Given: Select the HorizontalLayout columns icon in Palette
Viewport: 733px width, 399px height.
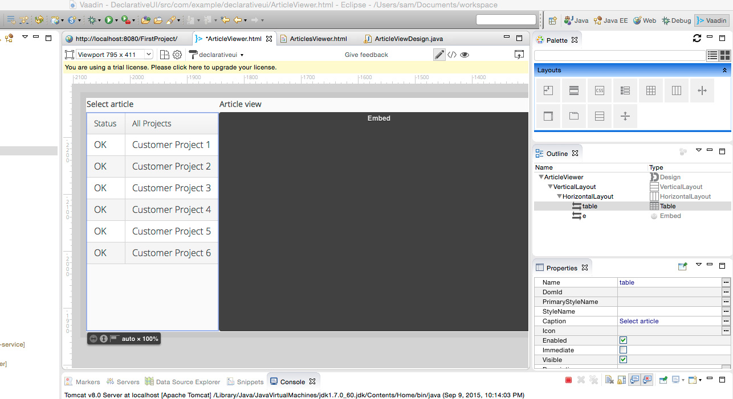Looking at the screenshot, I should tap(677, 91).
